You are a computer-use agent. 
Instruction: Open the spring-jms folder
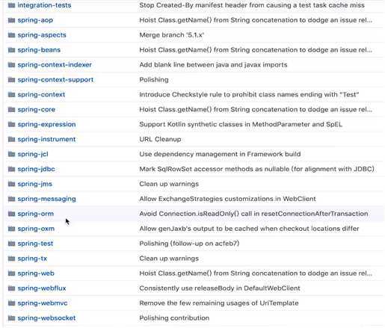point(35,184)
